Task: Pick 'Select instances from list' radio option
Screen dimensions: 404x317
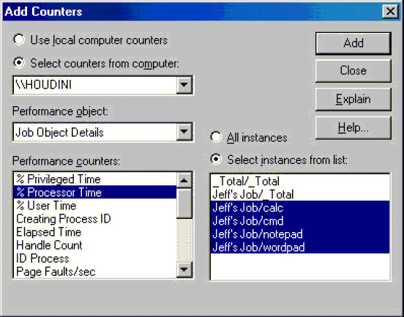Action: tap(216, 160)
